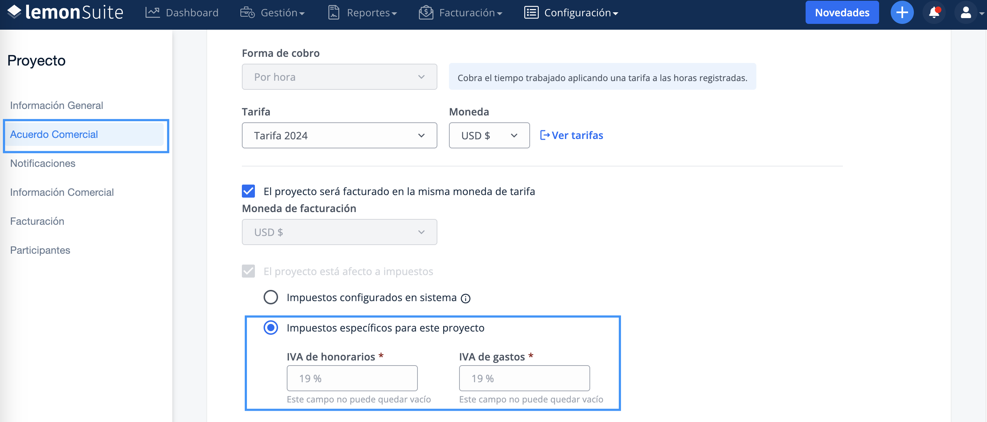Image resolution: width=987 pixels, height=422 pixels.
Task: Open the Tarifa 2024 dropdown
Action: point(339,136)
